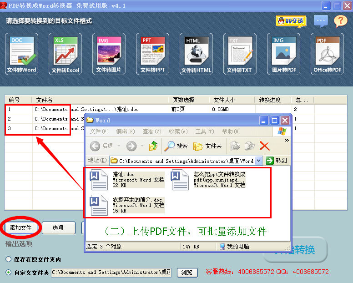353x283 pixels.
Task: Click the 添加文件 button
Action: pos(20,228)
